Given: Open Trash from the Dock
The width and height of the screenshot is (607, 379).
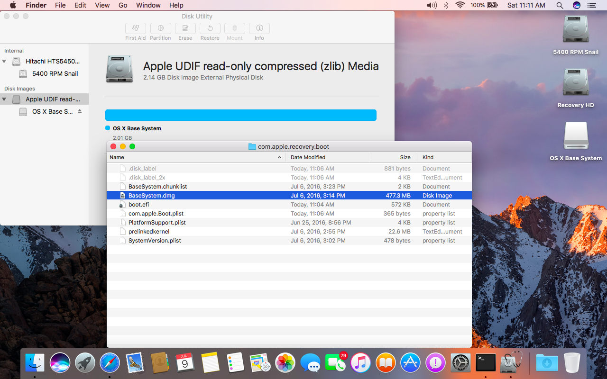Looking at the screenshot, I should click(x=572, y=363).
